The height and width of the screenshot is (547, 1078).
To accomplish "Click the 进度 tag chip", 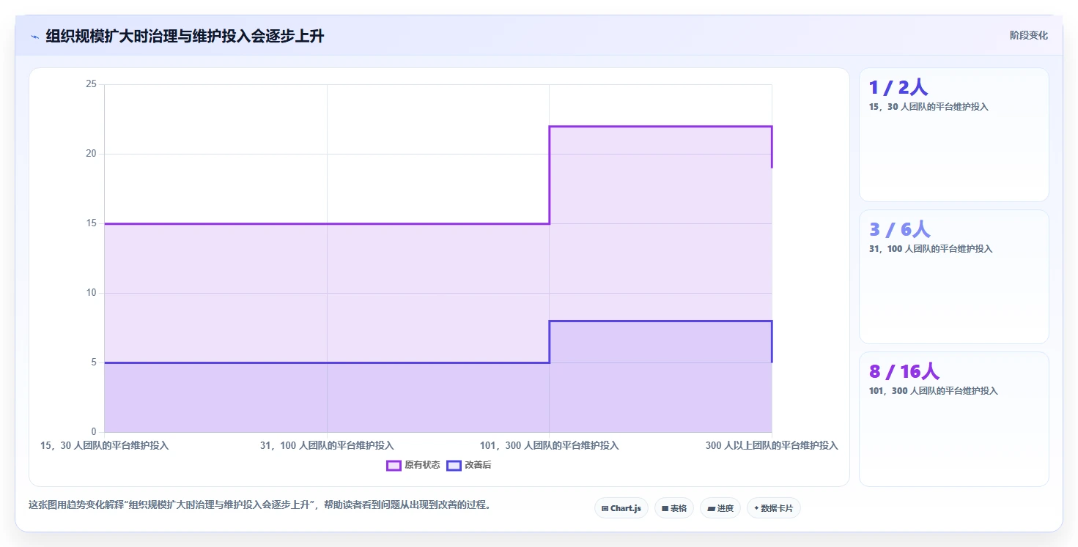I will 720,508.
